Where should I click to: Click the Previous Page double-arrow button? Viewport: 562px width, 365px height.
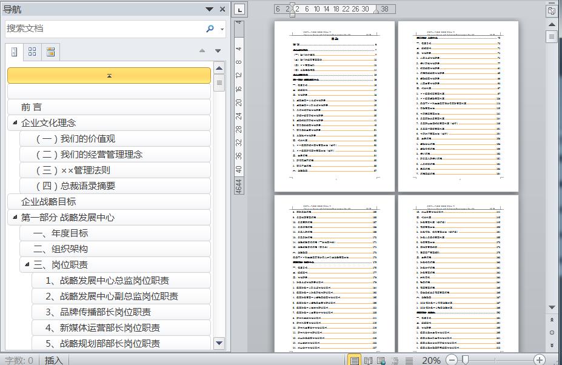[552, 320]
